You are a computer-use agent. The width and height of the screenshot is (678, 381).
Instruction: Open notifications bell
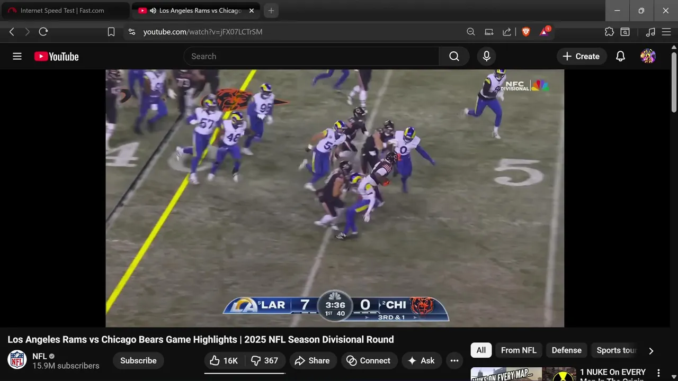[x=620, y=56]
